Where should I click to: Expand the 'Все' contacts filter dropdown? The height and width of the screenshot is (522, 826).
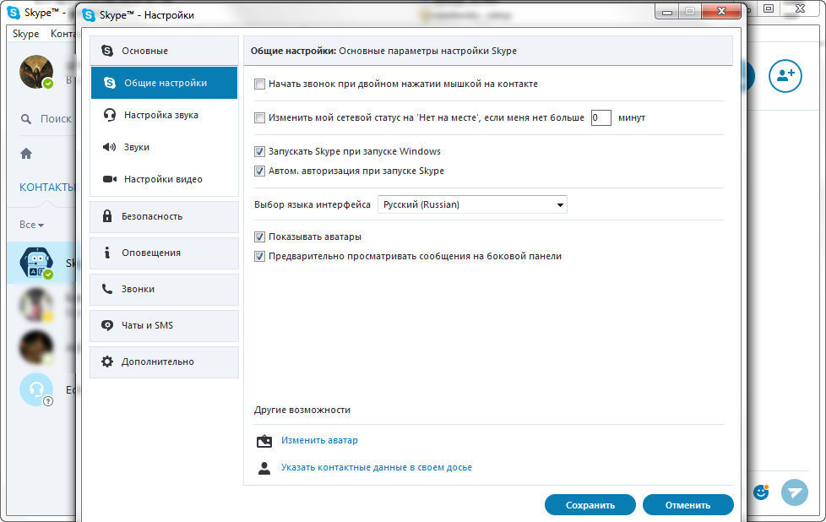[x=31, y=225]
